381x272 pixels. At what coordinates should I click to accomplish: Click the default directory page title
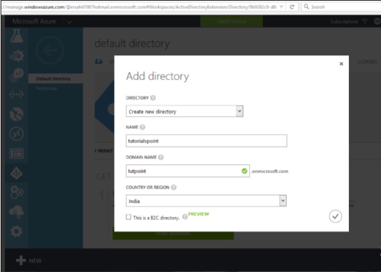coord(132,44)
